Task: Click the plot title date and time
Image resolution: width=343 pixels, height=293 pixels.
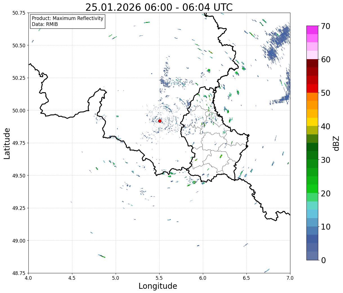Action: click(x=159, y=7)
